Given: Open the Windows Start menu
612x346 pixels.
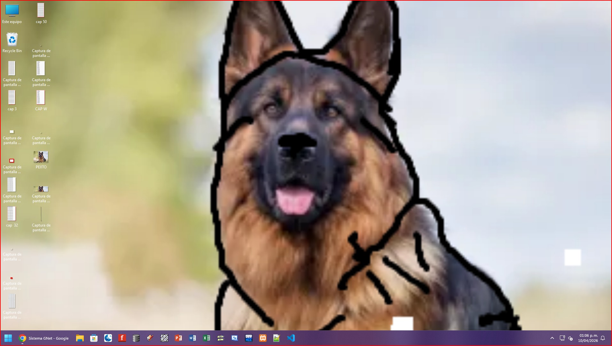Looking at the screenshot, I should (x=8, y=338).
